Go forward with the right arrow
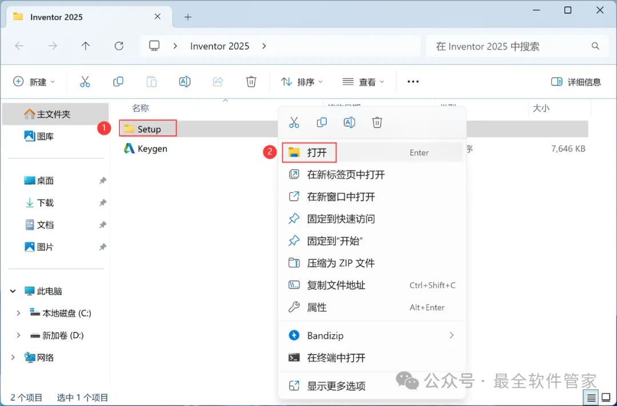Viewport: 617px width, 406px height. [x=53, y=46]
